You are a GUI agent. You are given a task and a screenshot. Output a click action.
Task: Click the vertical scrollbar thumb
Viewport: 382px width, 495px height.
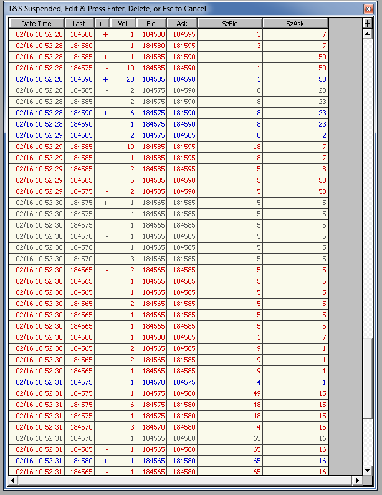pos(367,378)
